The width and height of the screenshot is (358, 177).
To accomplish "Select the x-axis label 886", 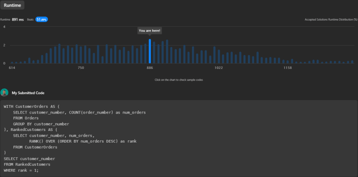I will coord(150,68).
